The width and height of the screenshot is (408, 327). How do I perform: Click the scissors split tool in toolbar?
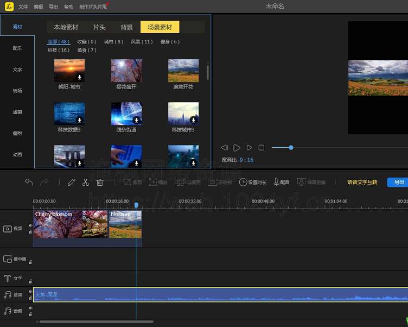click(x=85, y=183)
